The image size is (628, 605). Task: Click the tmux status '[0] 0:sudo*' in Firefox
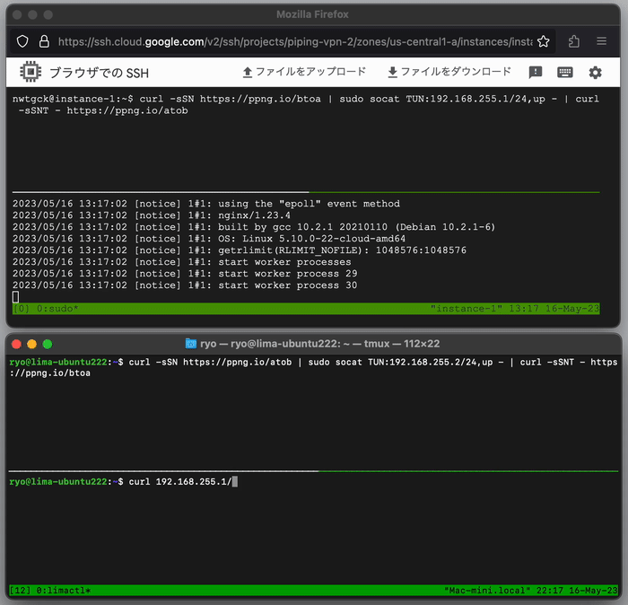(46, 309)
